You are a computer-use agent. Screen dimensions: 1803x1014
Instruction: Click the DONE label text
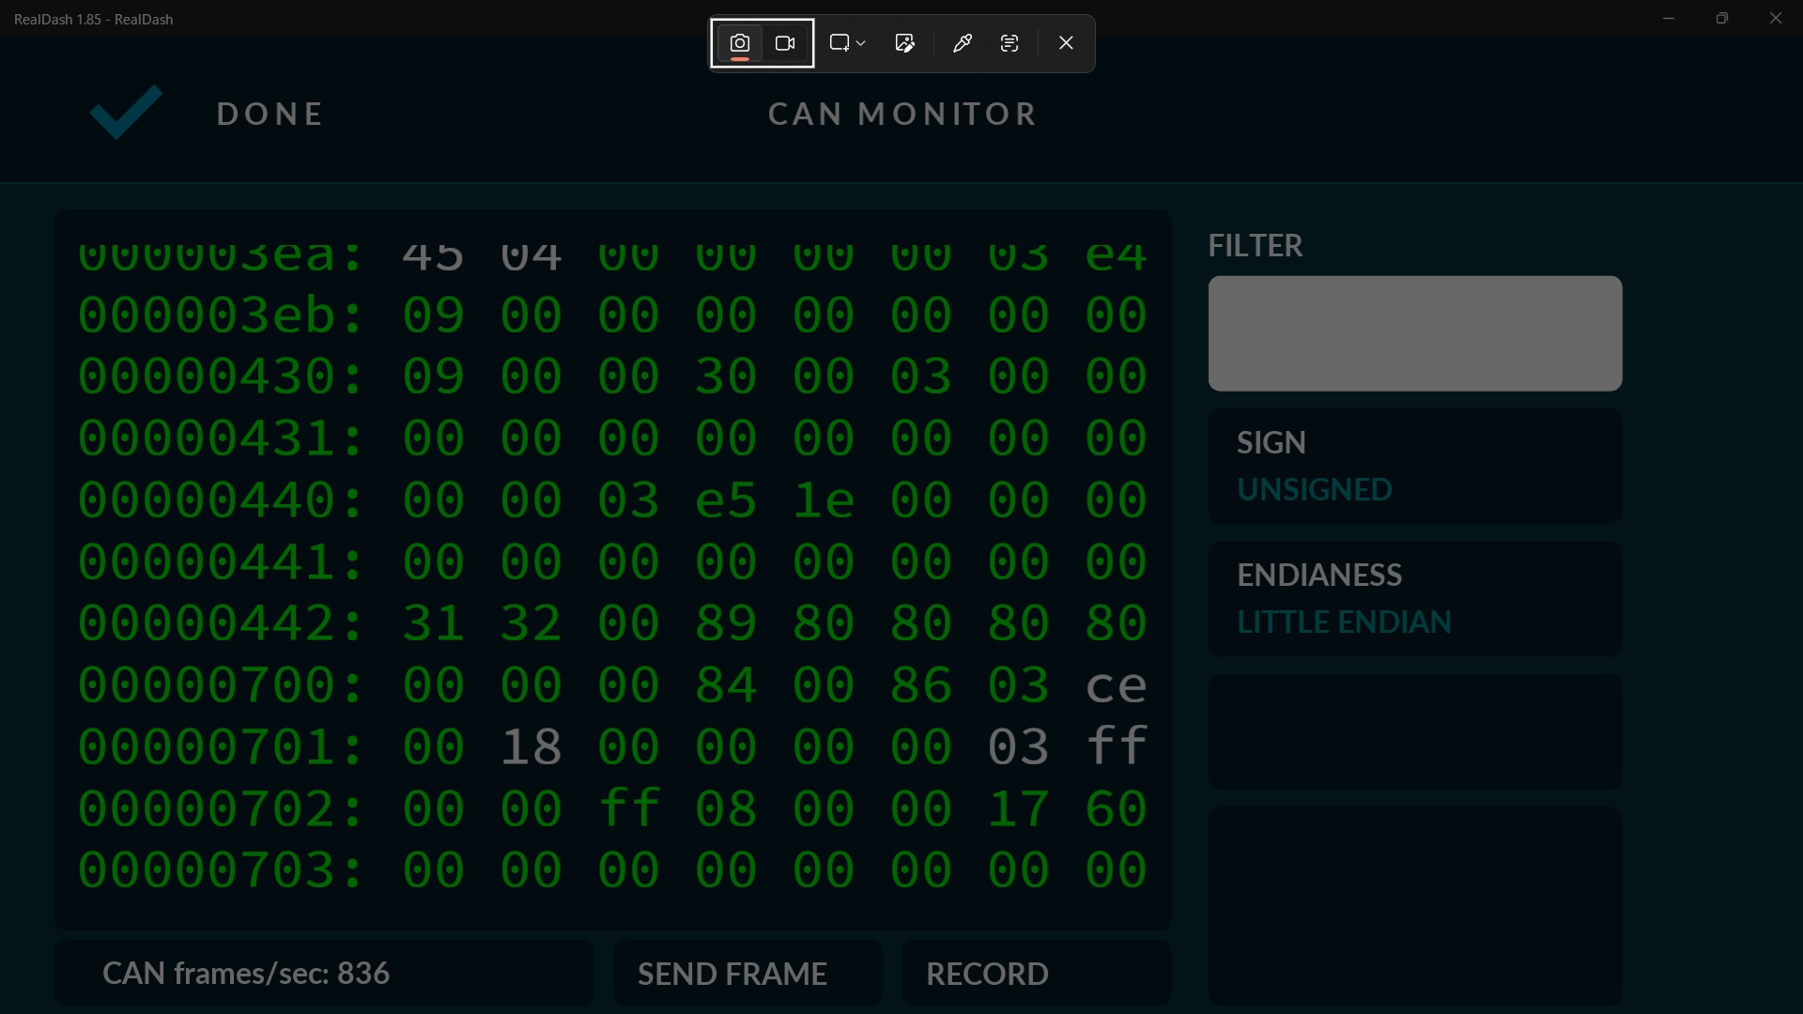coord(270,115)
